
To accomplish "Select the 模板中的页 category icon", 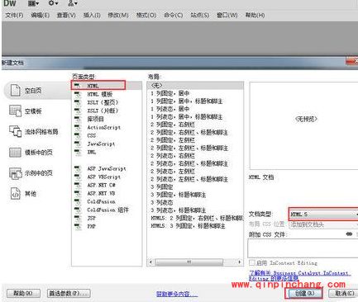I will pyautogui.click(x=15, y=152).
